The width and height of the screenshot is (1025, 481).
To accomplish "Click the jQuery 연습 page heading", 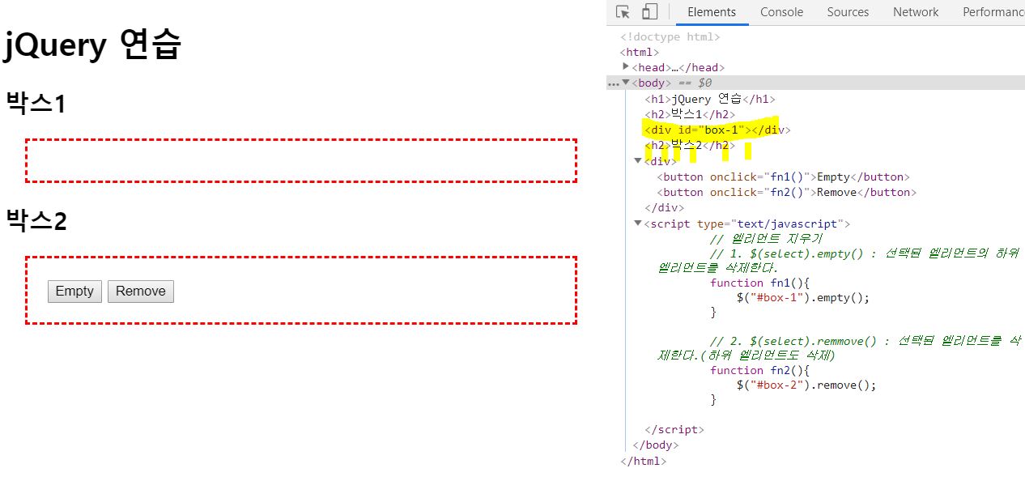I will pyautogui.click(x=91, y=46).
